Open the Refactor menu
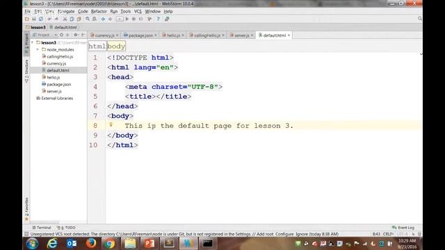Viewport: 445px width, 250px height. pos(99,11)
